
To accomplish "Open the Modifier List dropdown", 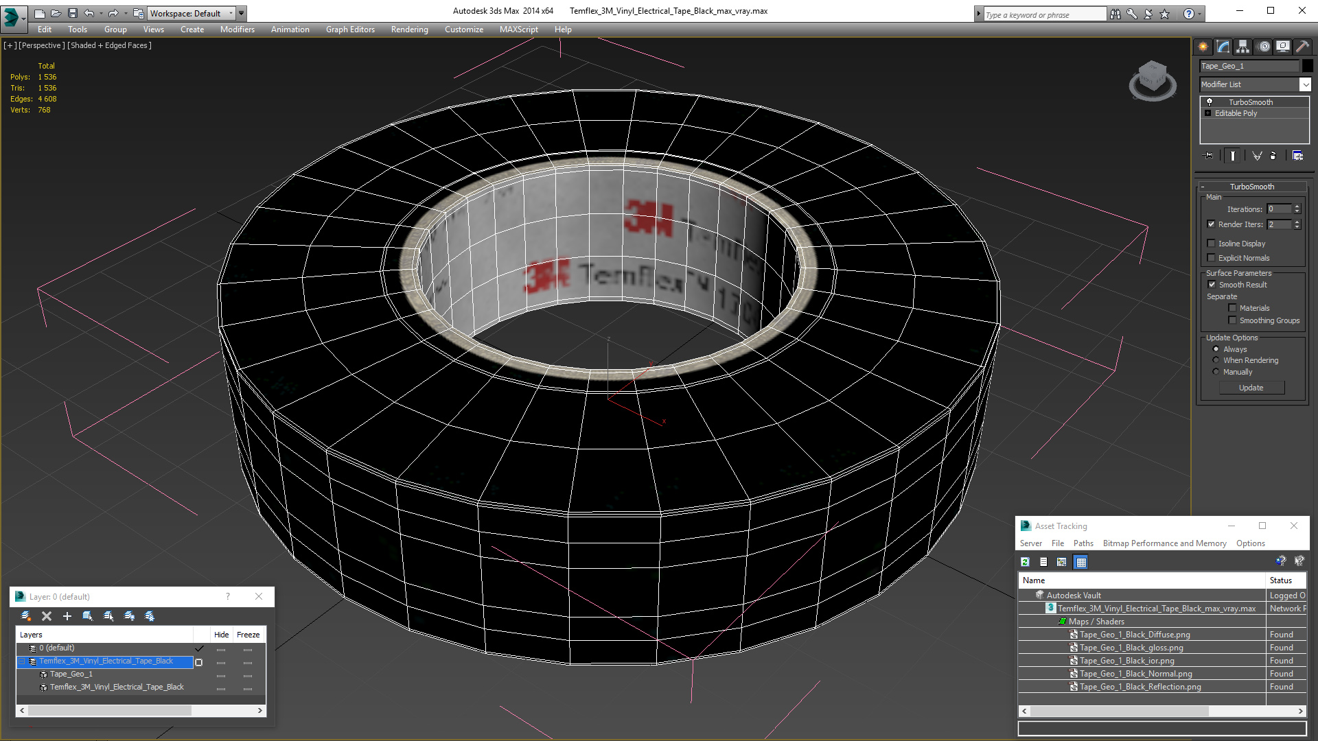I will [1305, 84].
